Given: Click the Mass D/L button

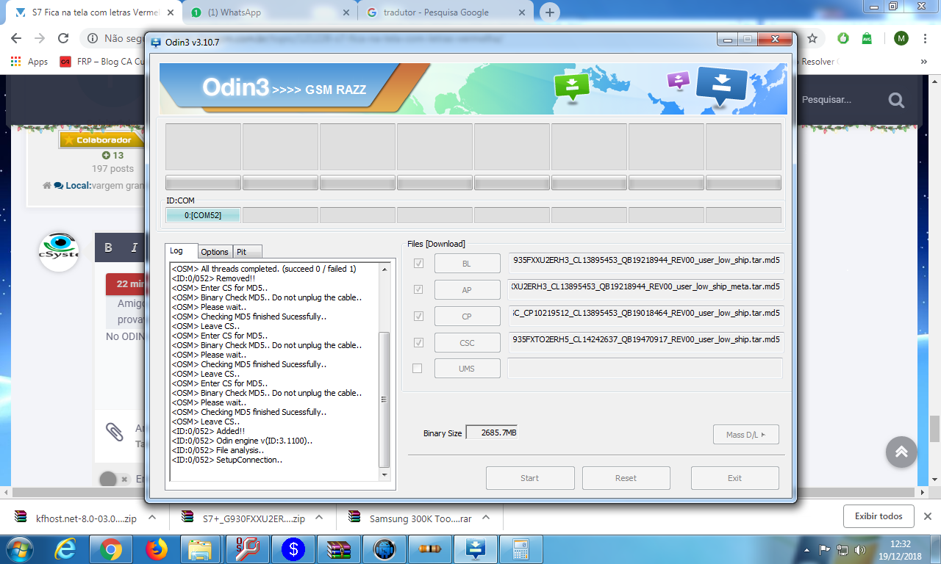Looking at the screenshot, I should pos(746,435).
